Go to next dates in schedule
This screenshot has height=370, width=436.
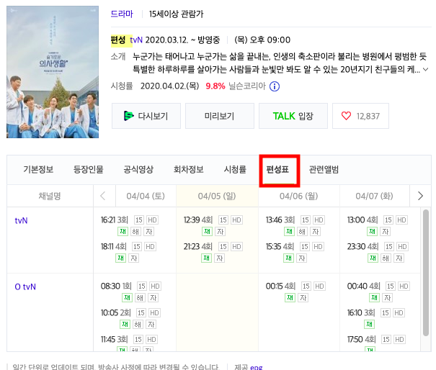[420, 196]
